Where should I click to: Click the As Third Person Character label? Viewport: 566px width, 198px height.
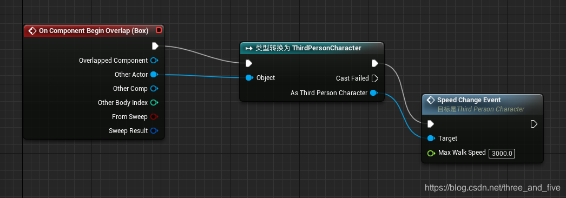329,93
